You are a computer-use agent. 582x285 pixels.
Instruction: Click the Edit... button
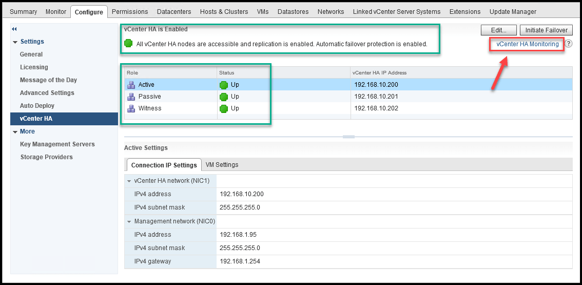pyautogui.click(x=499, y=30)
